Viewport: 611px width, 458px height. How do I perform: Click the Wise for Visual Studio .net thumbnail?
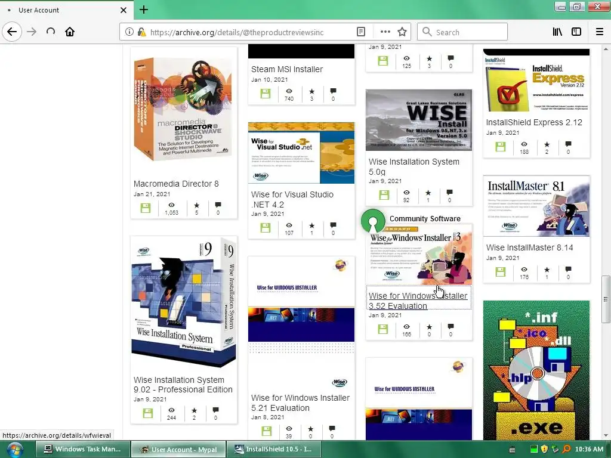[301, 153]
